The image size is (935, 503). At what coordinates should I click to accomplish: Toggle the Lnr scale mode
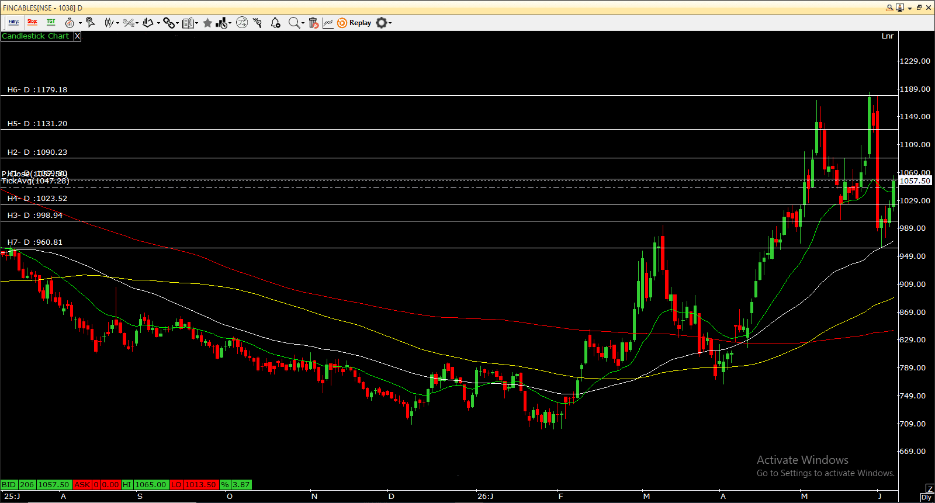click(x=887, y=36)
